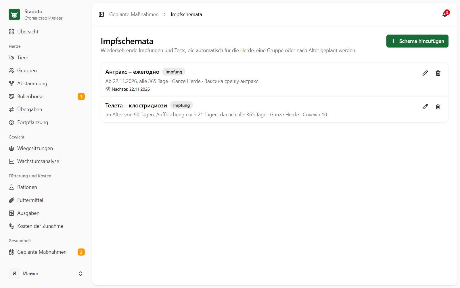This screenshot has width=460, height=288.
Task: Click the flask icon beside Rationen
Action: coord(11,187)
